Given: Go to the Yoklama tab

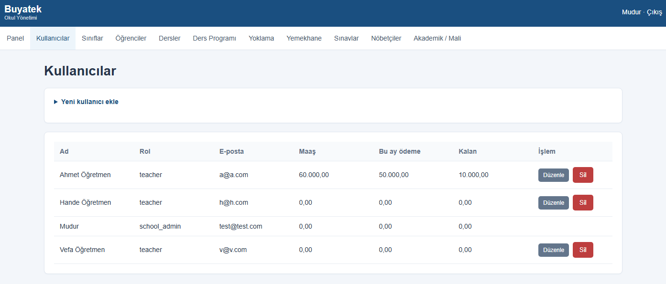Looking at the screenshot, I should click(x=262, y=38).
